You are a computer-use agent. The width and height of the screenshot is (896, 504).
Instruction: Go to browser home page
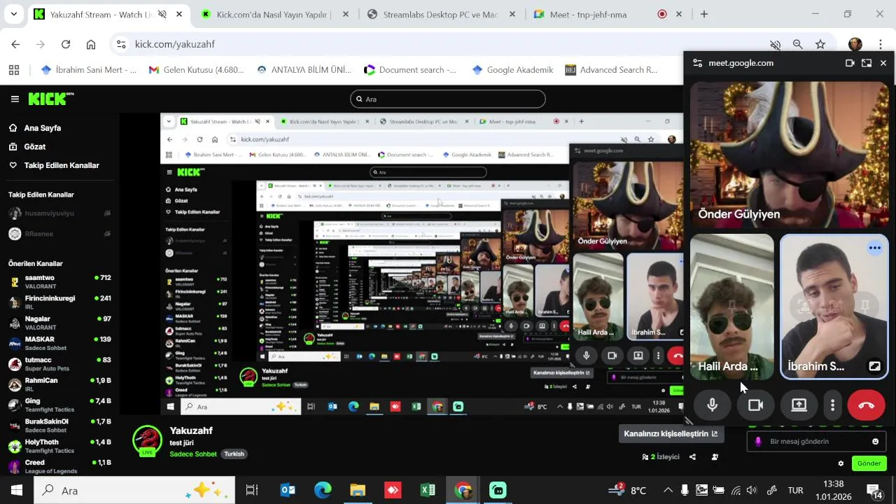coord(91,44)
